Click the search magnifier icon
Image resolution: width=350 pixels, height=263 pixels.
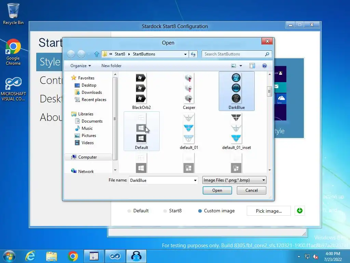pos(267,54)
